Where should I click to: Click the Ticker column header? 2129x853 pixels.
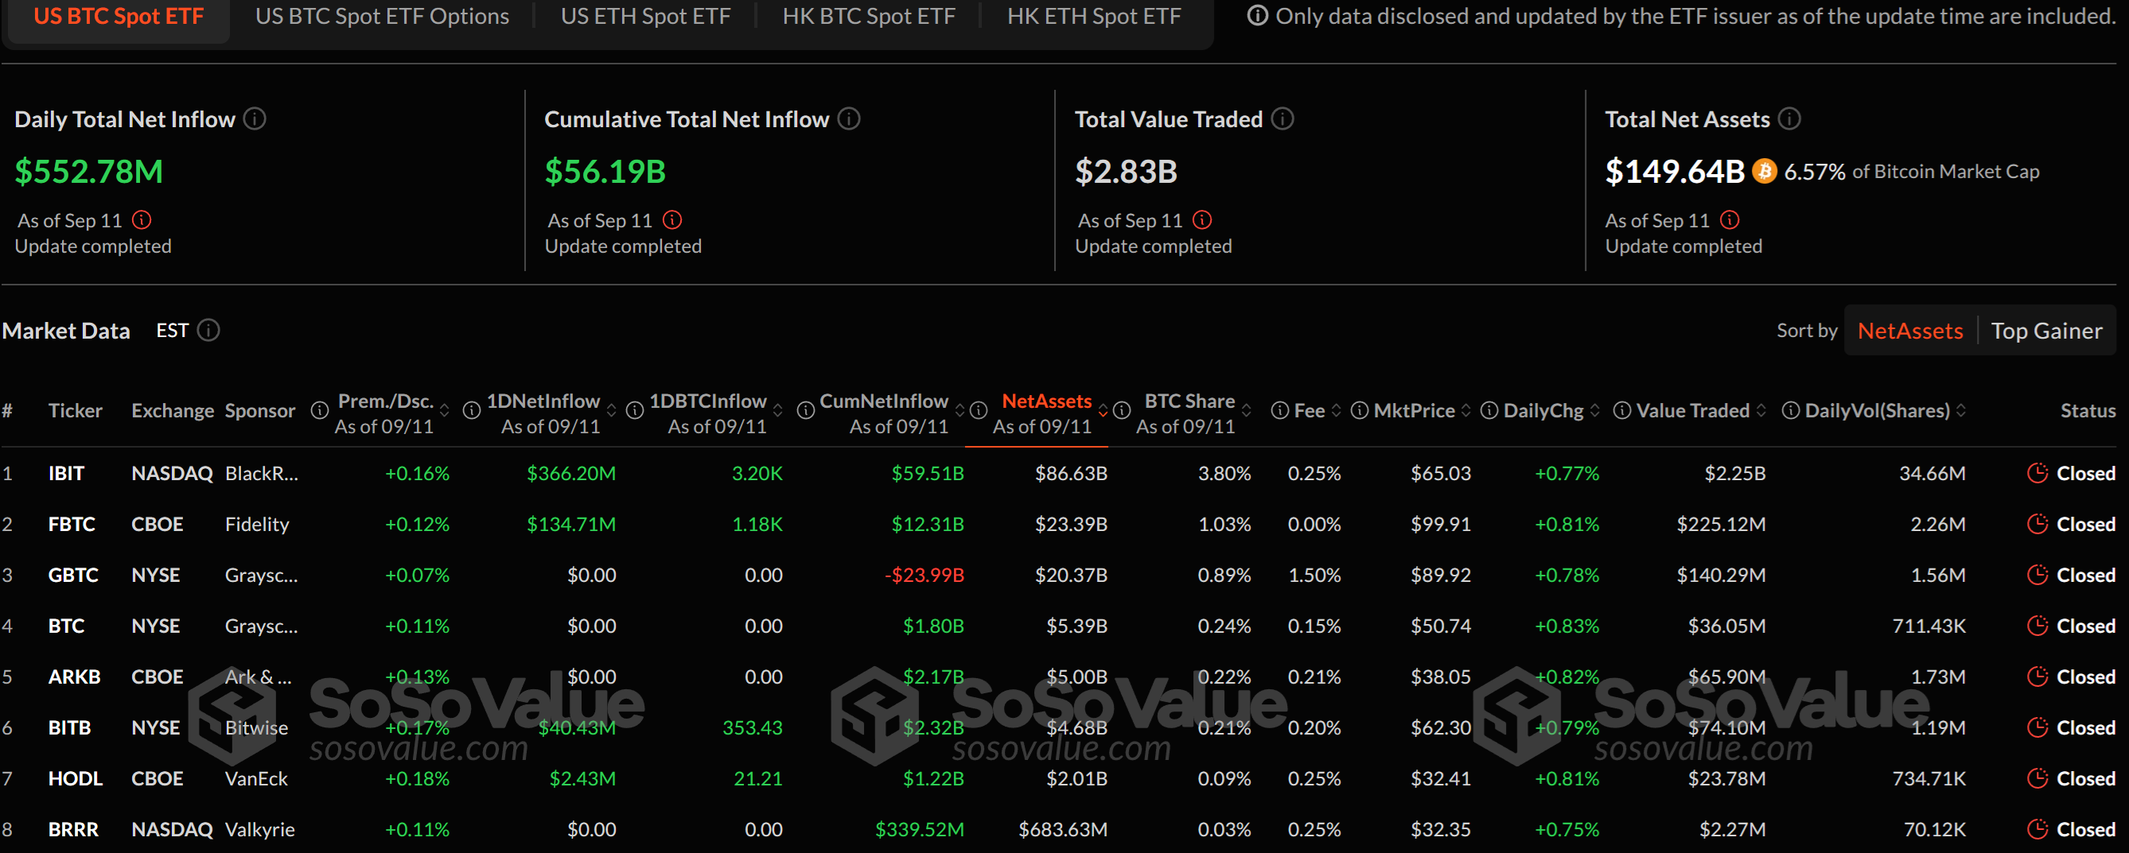tap(76, 410)
